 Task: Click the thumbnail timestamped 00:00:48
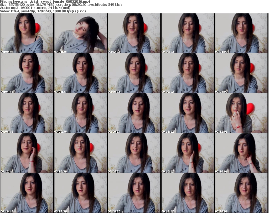27,33
